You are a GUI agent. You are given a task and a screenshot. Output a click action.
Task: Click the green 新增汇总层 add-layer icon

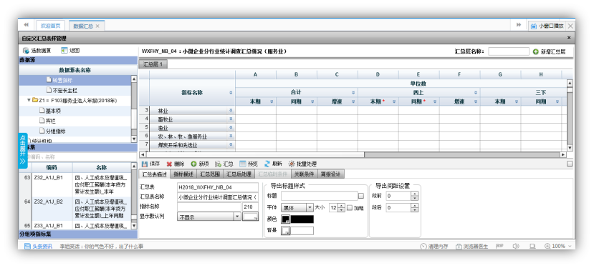[535, 51]
